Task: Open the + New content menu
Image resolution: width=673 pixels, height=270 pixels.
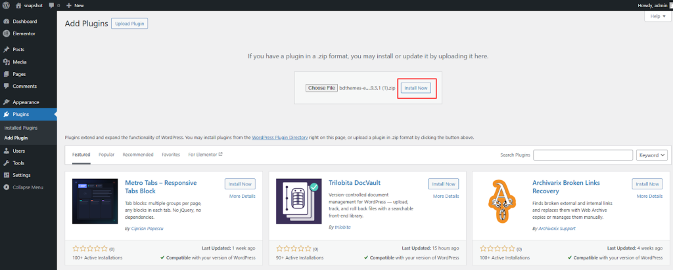Action: click(x=75, y=5)
